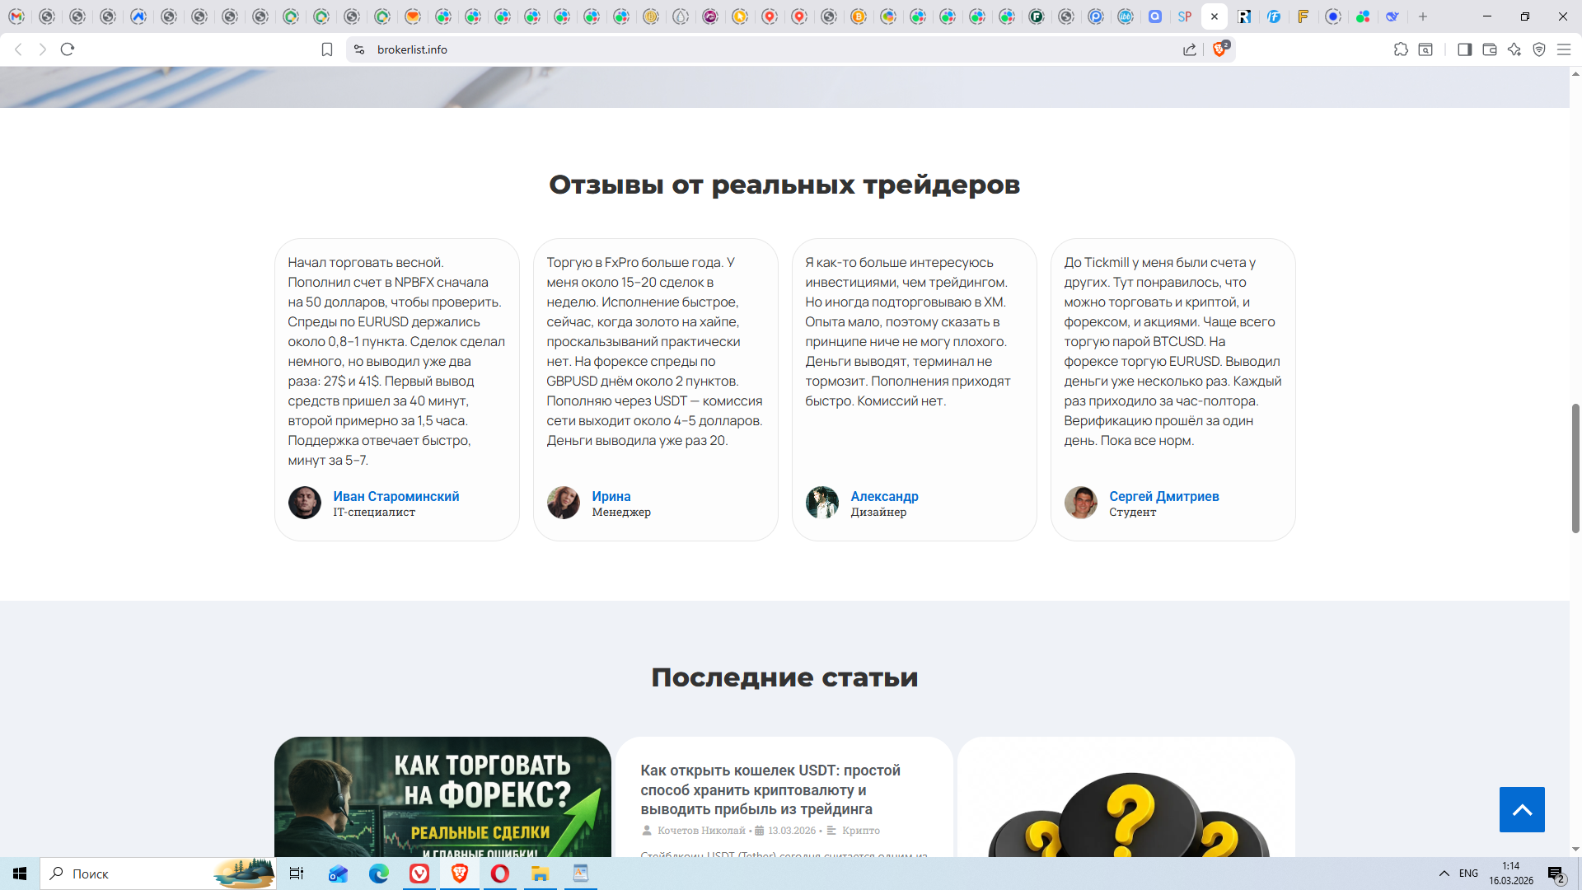
Task: Open Brave Wallet icon
Action: (x=1490, y=49)
